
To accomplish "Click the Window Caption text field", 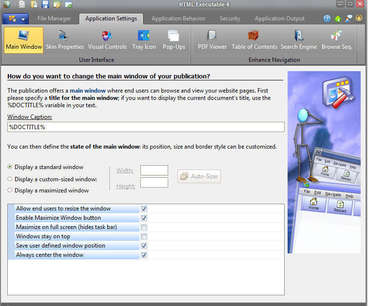I will click(146, 127).
